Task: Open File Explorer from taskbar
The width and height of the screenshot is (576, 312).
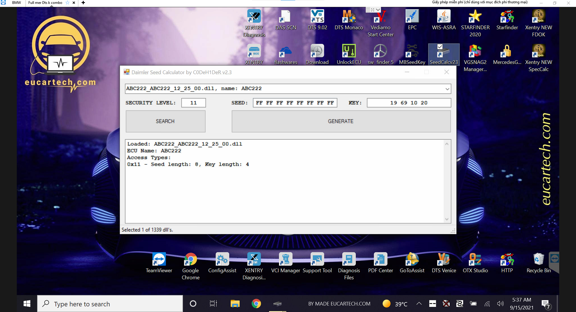Action: [x=235, y=304]
